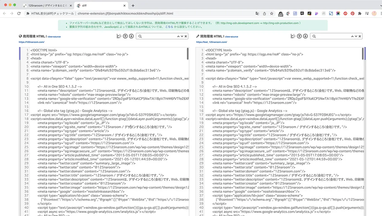This screenshot has height=216, width=382.
Task: Open the Extensions puzzle piece menu
Action: point(360,14)
